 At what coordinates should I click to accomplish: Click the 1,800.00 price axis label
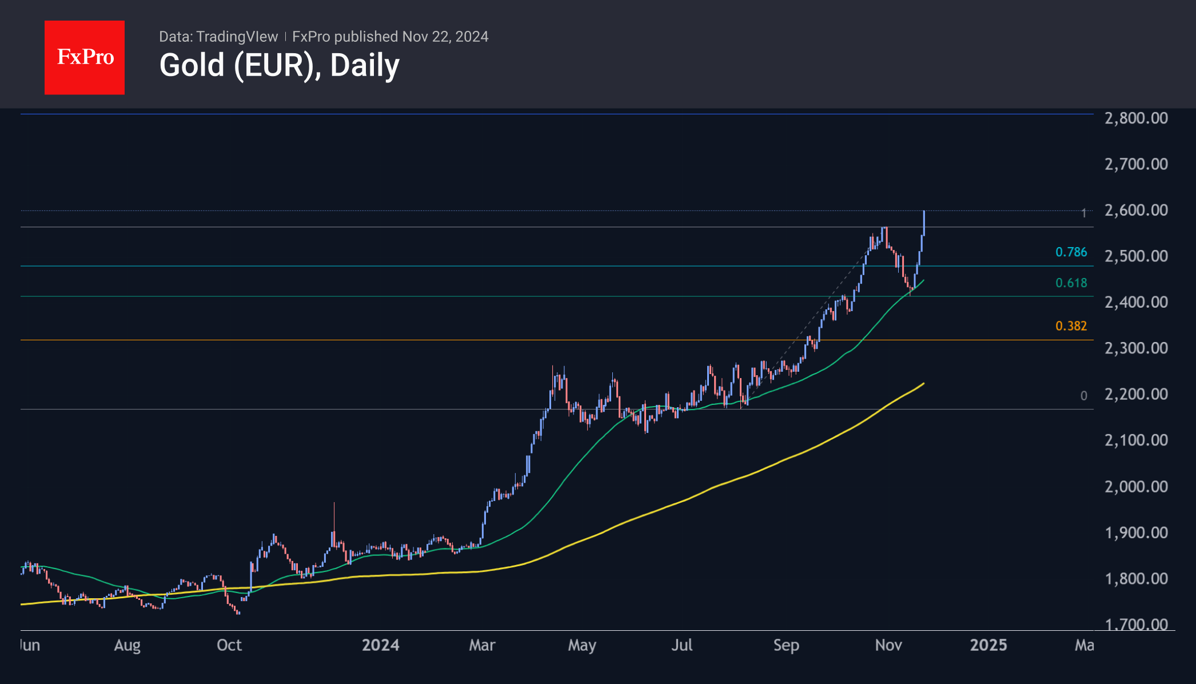click(x=1136, y=579)
